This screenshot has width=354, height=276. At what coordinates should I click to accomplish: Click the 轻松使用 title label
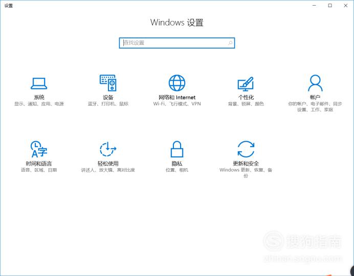coord(108,164)
